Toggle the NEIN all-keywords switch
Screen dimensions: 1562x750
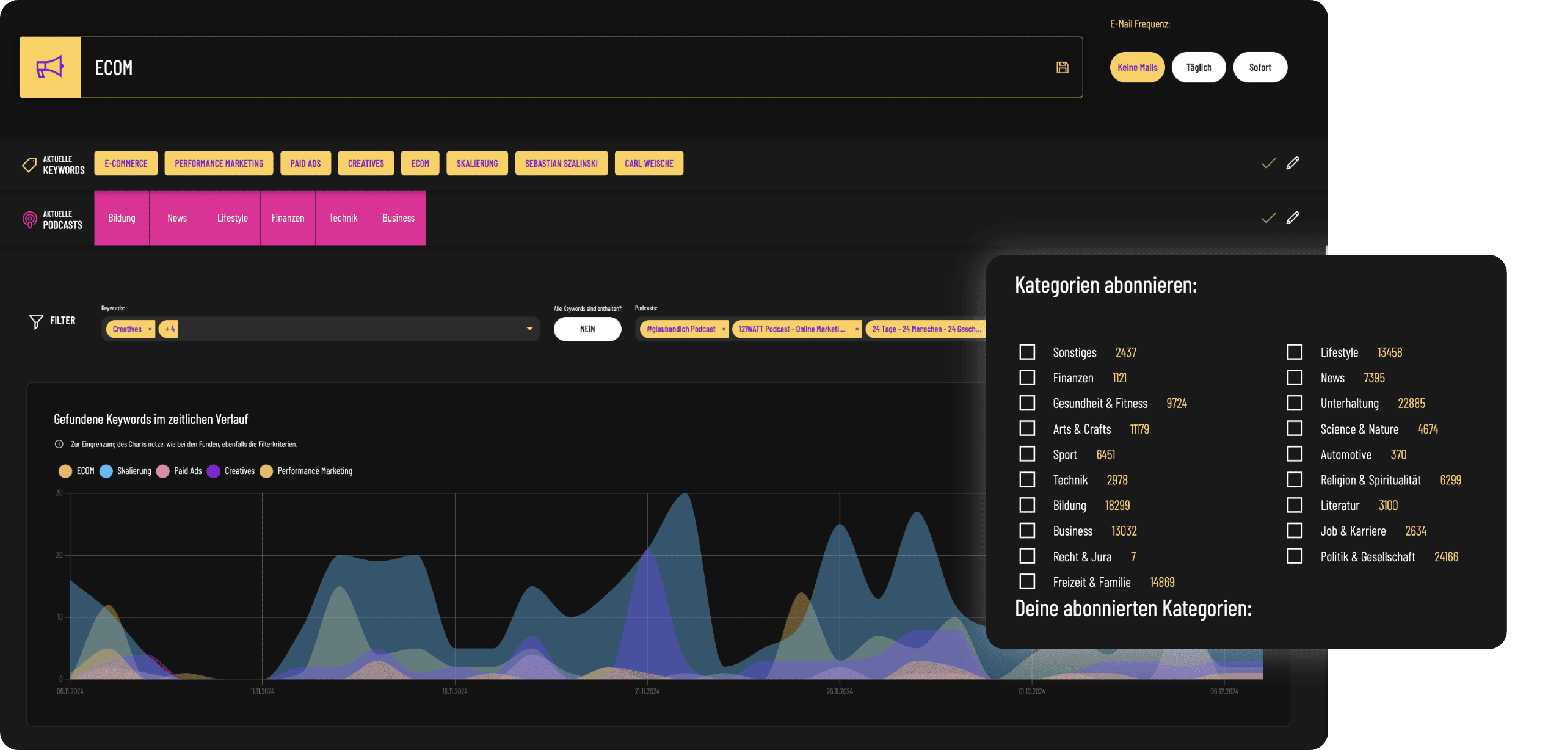587,329
